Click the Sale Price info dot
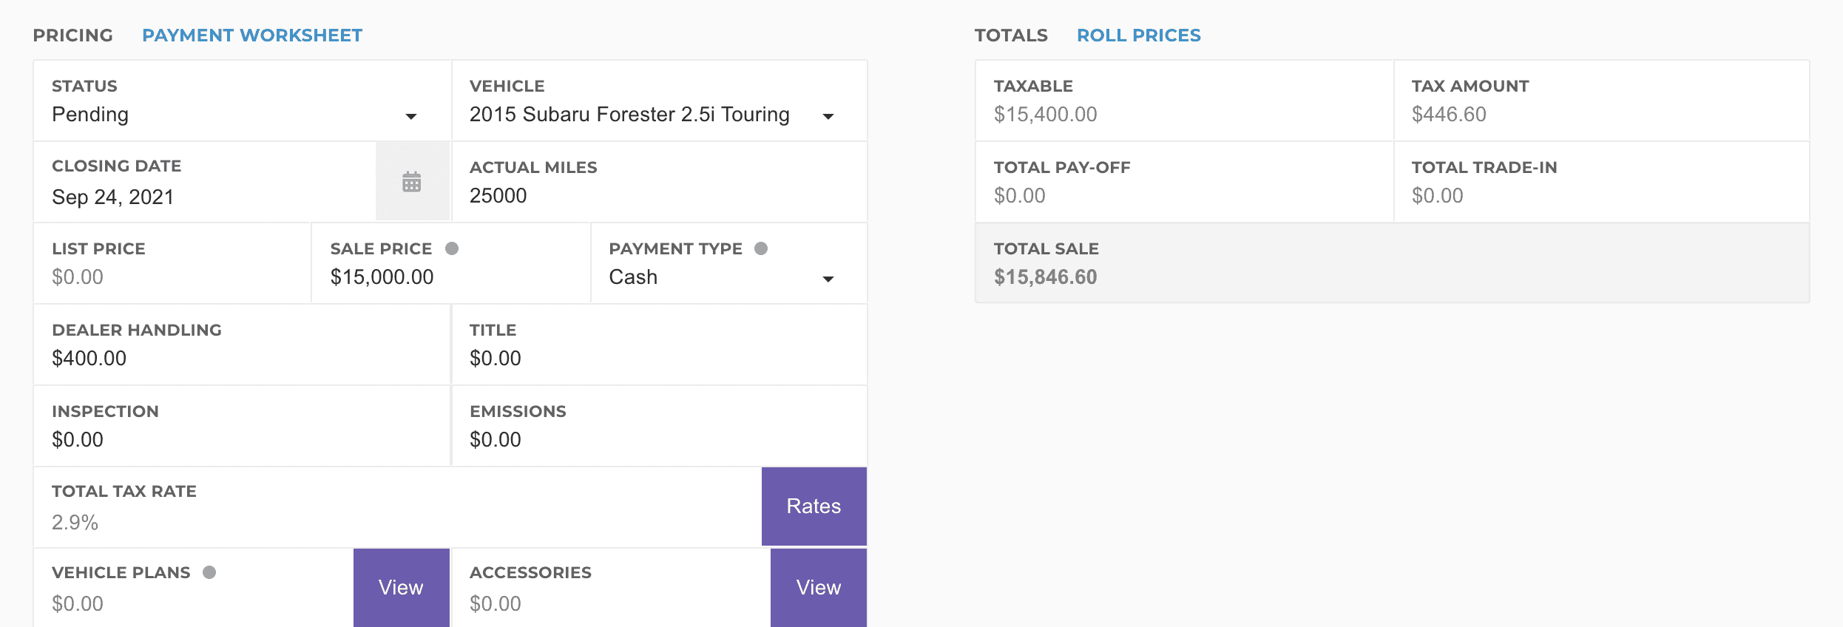1843x627 pixels. click(x=452, y=248)
